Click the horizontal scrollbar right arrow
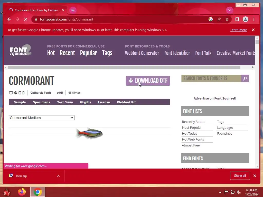The height and width of the screenshot is (197, 263). pyautogui.click(x=253, y=67)
